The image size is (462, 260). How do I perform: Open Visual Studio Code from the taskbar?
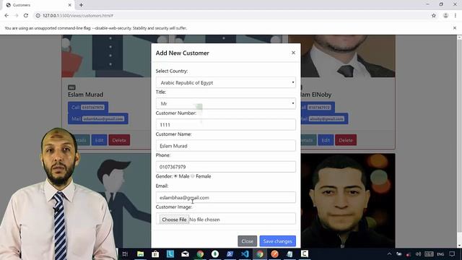tap(245, 253)
